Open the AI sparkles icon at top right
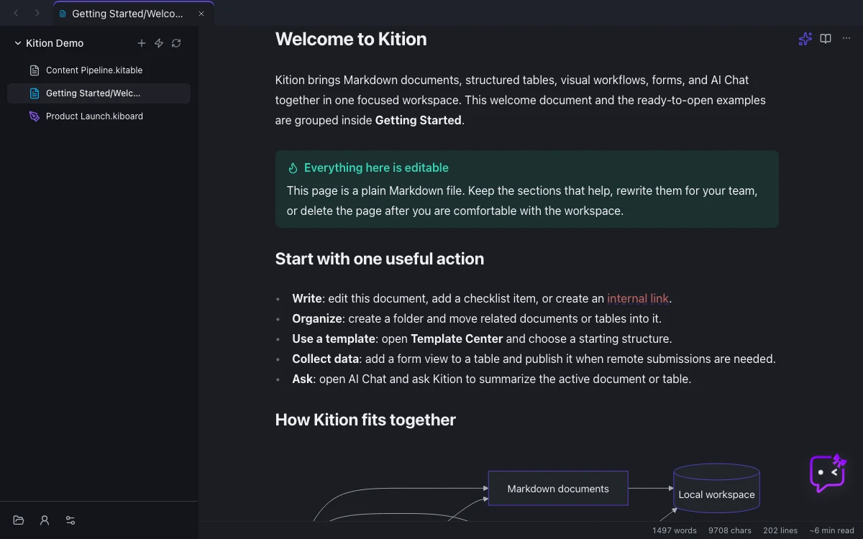 click(805, 39)
